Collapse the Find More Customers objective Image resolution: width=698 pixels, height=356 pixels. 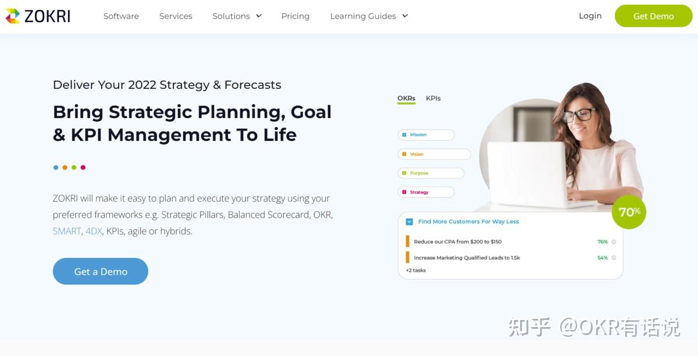pos(409,222)
